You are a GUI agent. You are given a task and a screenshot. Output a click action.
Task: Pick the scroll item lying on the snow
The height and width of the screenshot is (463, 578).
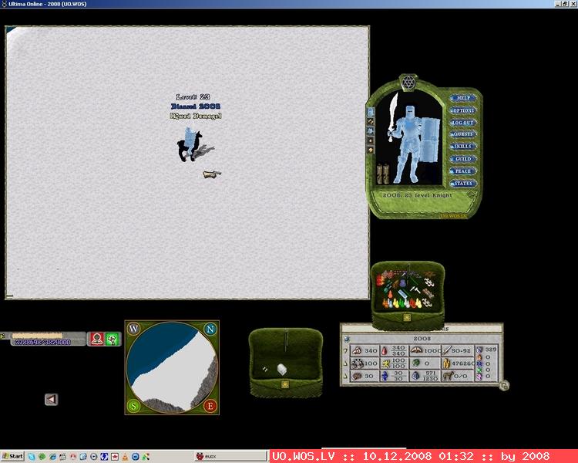(x=212, y=174)
